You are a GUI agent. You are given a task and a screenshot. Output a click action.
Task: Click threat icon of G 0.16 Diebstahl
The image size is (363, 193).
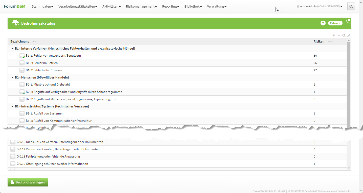[13, 142]
